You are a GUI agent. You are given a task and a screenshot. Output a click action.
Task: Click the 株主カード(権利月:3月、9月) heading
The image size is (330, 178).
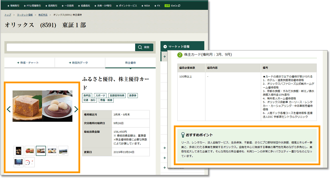[208, 55]
